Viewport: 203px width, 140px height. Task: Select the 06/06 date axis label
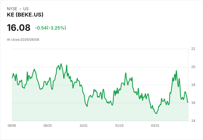[x=12, y=125]
